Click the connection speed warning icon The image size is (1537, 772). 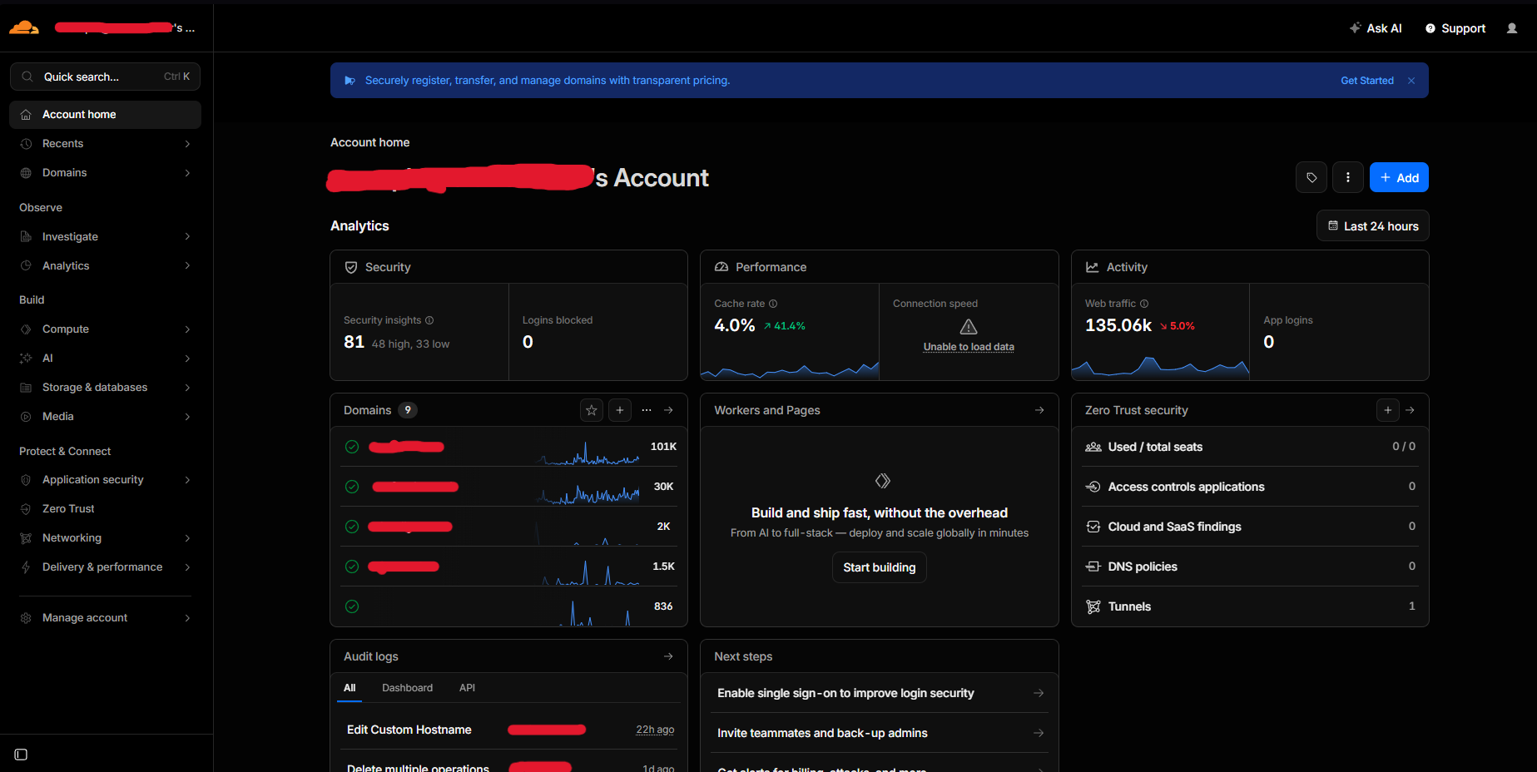click(x=969, y=326)
